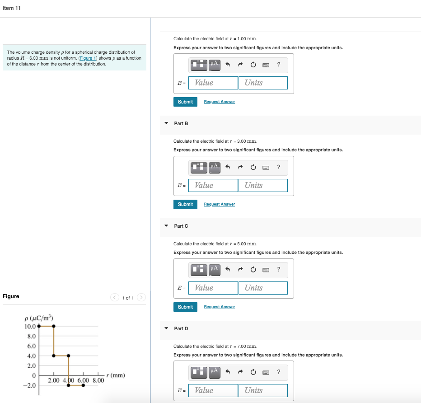Image resolution: width=421 pixels, height=403 pixels.
Task: Show keyboard shortcuts for Part B
Action: point(266,168)
